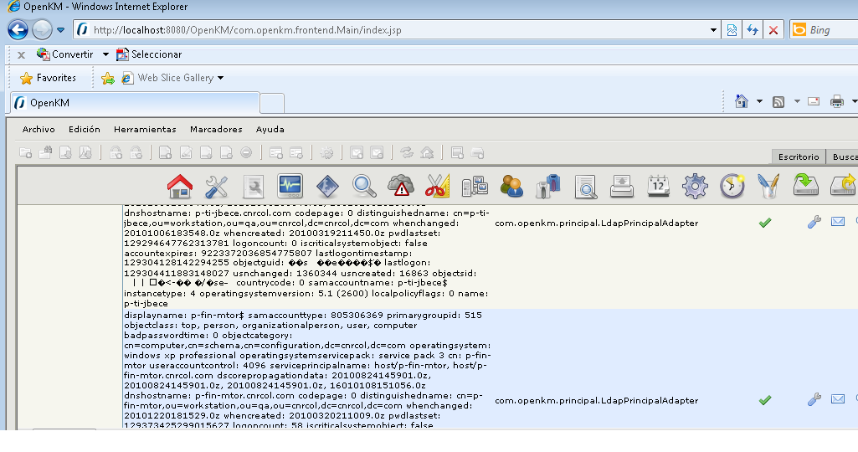Image resolution: width=858 pixels, height=452 pixels.
Task: Open the recent pages dropdown arrow
Action: coord(61,30)
